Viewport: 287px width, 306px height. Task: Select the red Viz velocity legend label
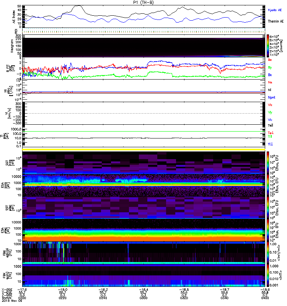tap(270, 105)
